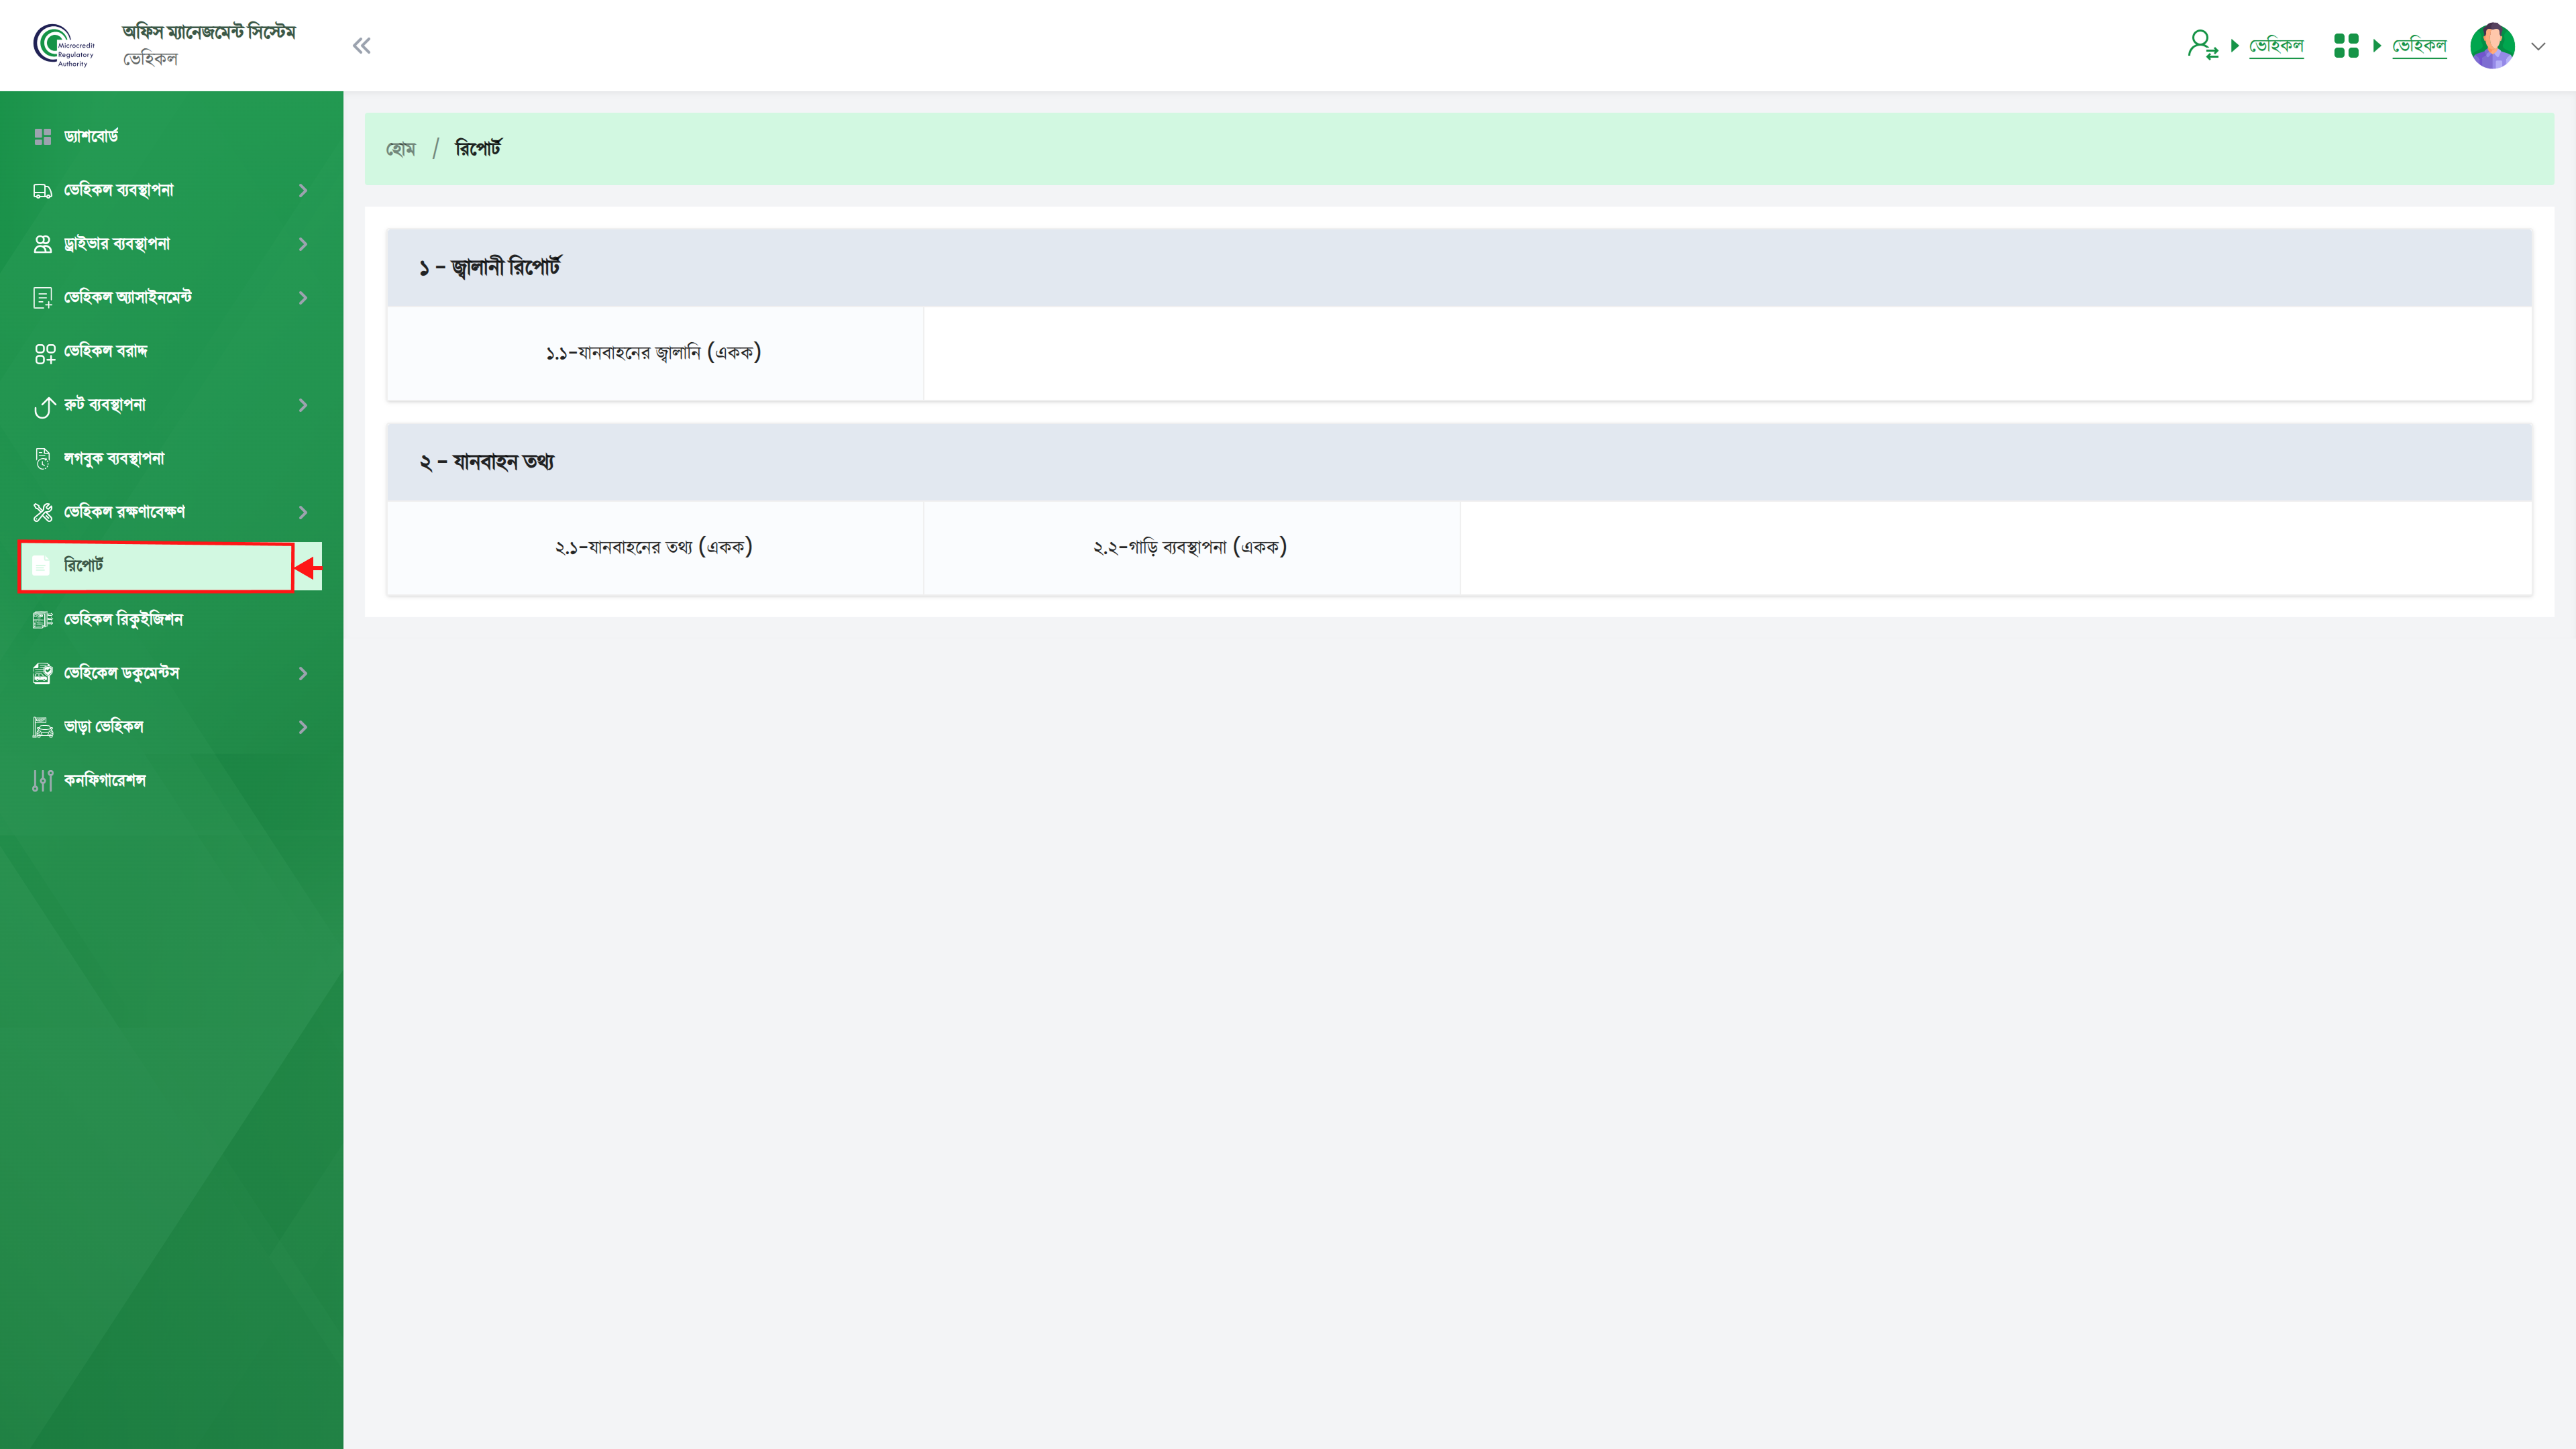Click the লগবুক ব্যবস্থাপনা logbook icon
This screenshot has width=2576, height=1449.
pos(42,459)
